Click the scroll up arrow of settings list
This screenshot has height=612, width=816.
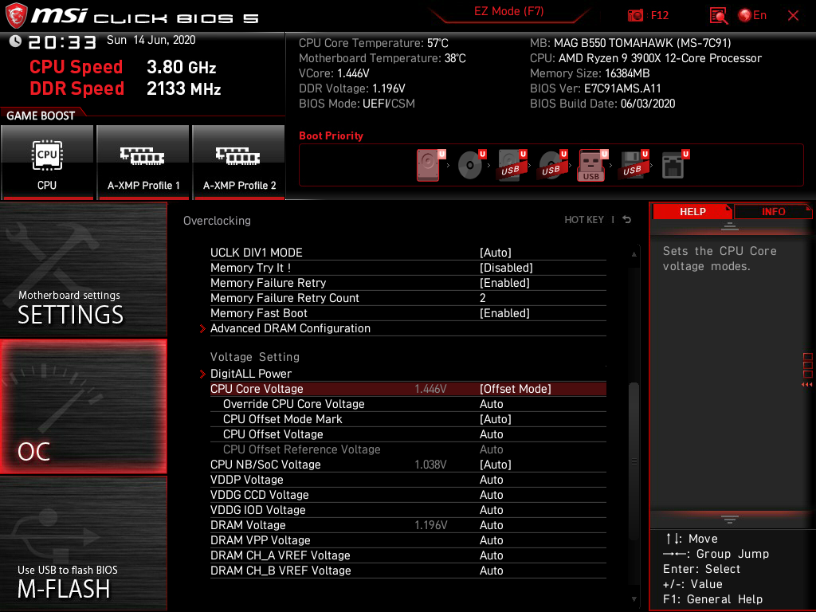(634, 254)
